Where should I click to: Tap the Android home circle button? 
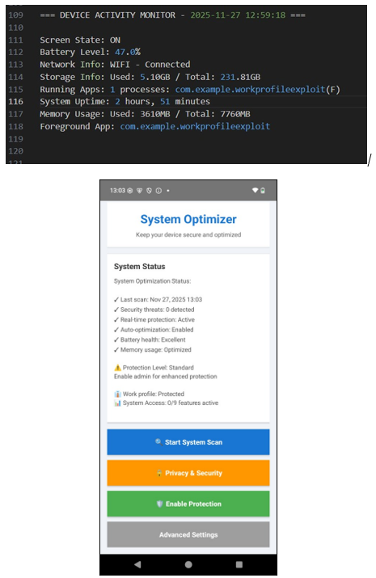click(188, 564)
